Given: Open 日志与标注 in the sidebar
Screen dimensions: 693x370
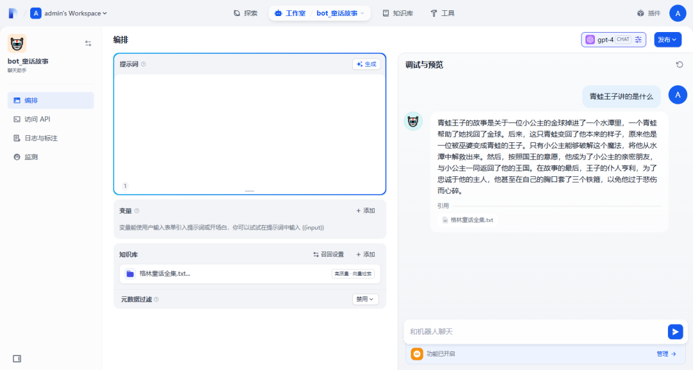Looking at the screenshot, I should (51, 139).
